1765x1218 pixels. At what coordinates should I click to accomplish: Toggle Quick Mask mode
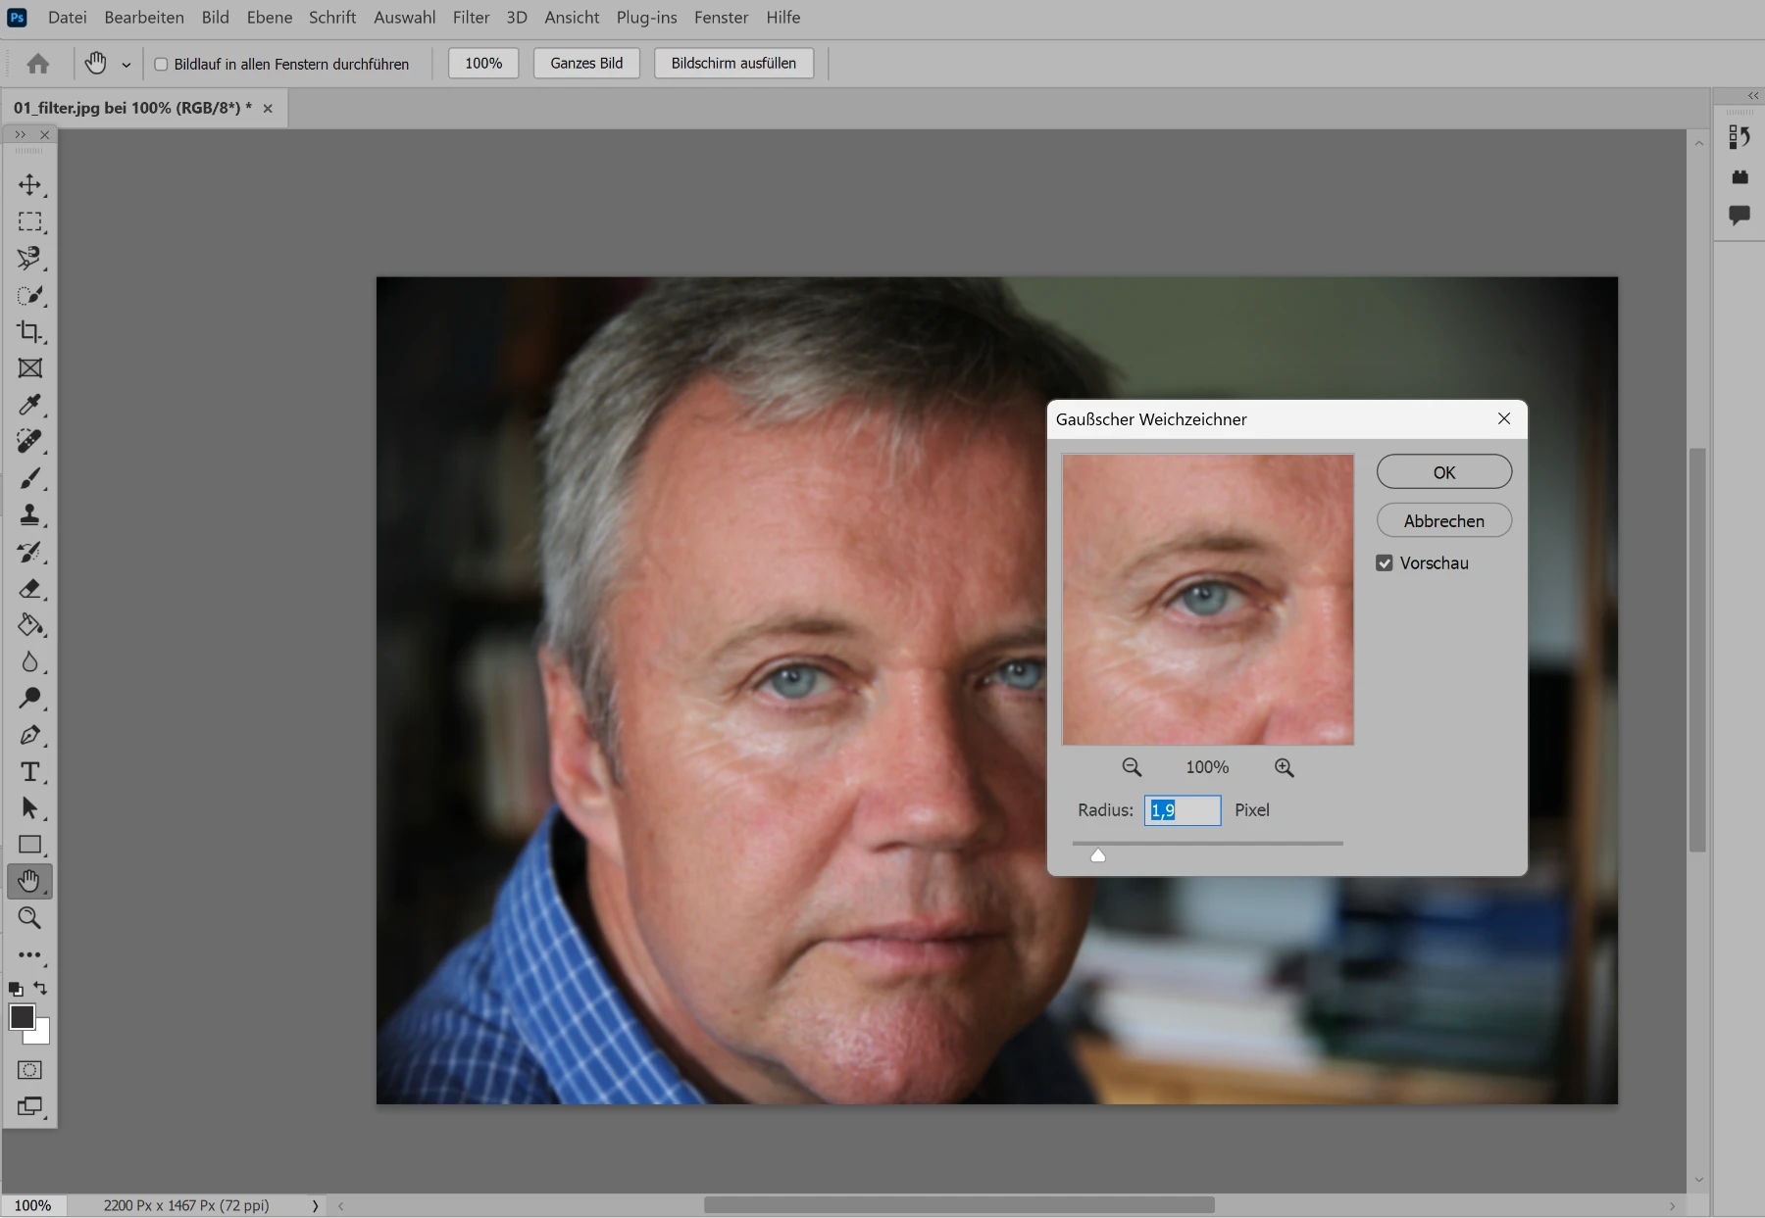29,1070
